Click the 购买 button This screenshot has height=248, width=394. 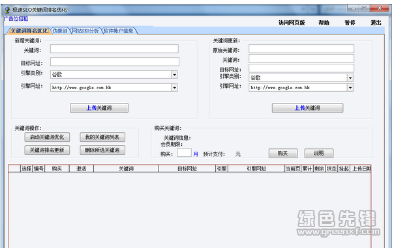283,153
